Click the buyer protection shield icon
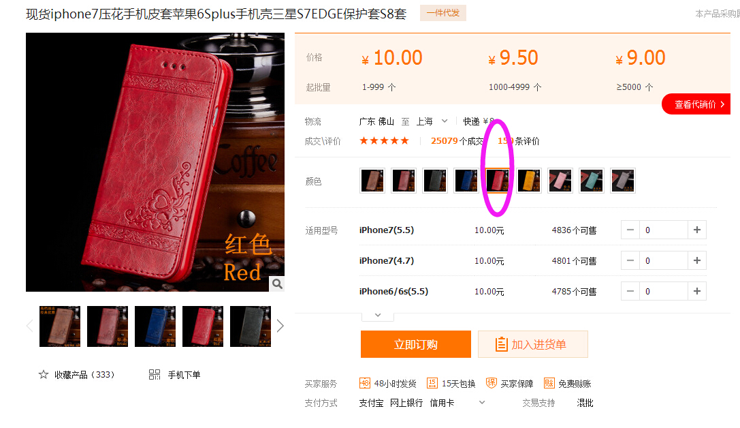Viewport: 740px width, 428px height. click(492, 383)
